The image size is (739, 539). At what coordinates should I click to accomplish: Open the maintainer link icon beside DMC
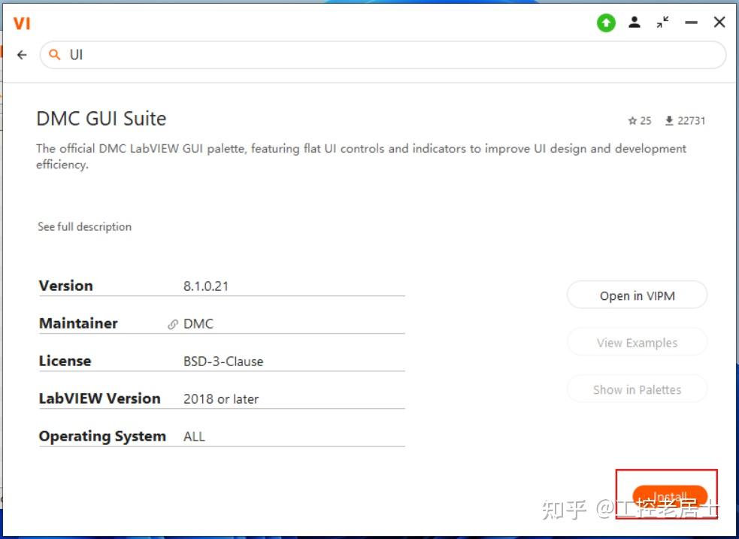pos(173,324)
